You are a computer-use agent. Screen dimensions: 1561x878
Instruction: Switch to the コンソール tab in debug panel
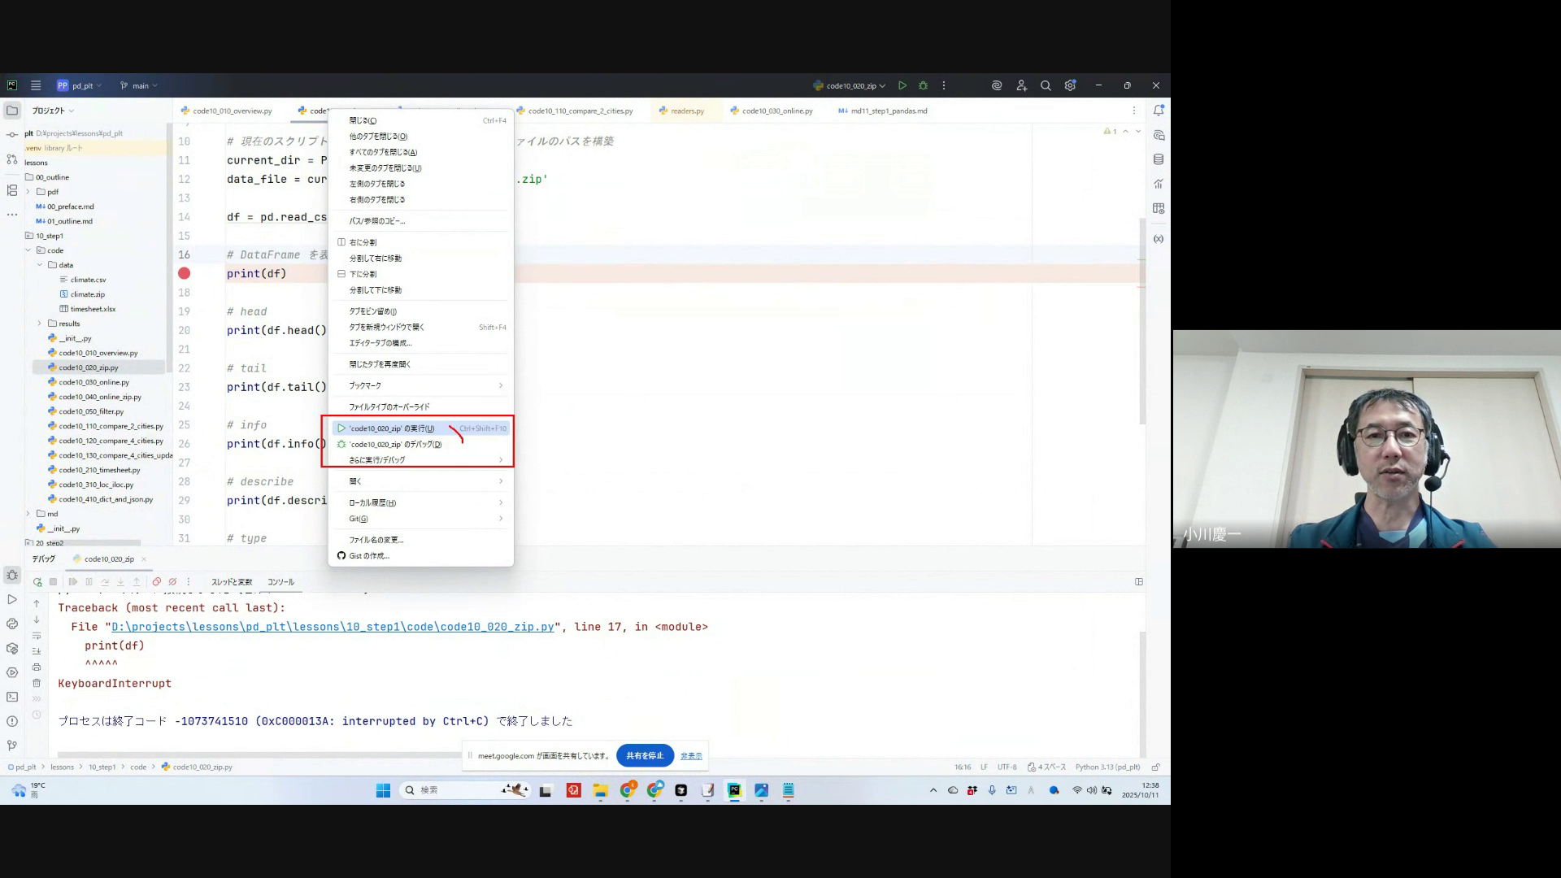coord(280,582)
